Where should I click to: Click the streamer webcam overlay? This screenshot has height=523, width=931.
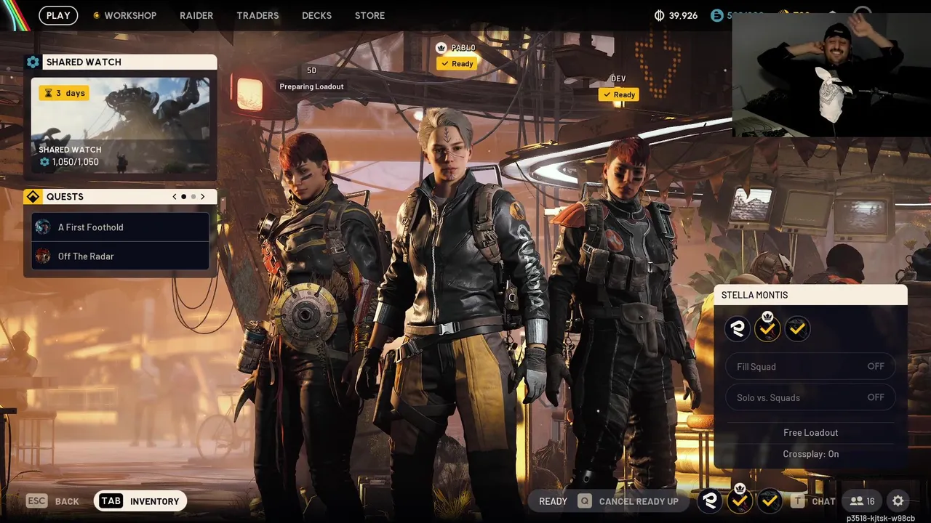pyautogui.click(x=831, y=75)
